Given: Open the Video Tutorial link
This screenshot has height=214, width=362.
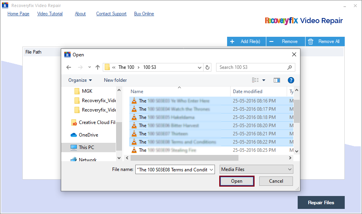Looking at the screenshot, I should coord(50,14).
